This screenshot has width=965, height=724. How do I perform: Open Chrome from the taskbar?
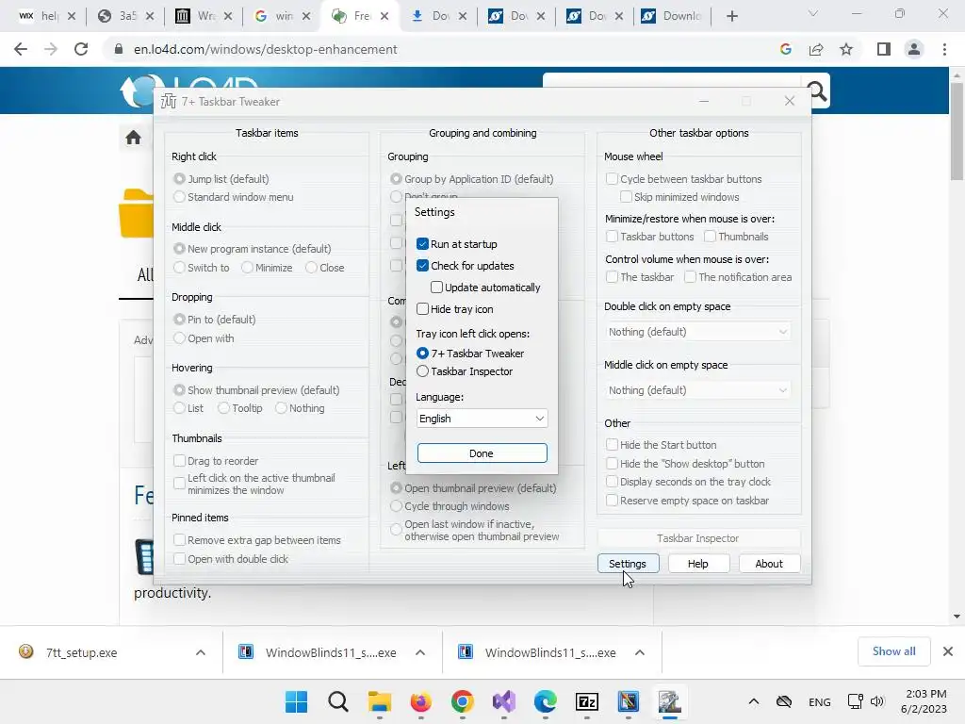coord(462,701)
